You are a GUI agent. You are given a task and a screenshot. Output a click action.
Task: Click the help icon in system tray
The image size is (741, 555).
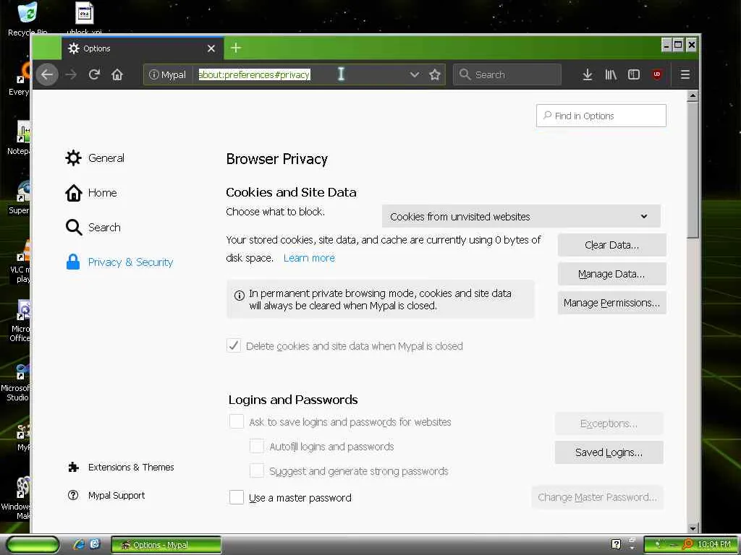(x=616, y=545)
